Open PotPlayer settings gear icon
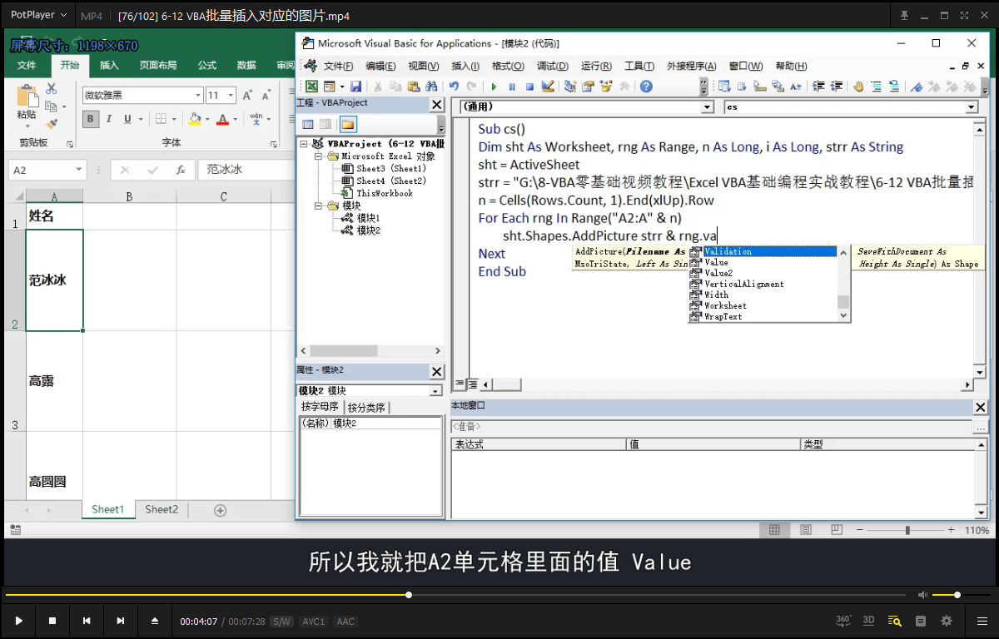The height and width of the screenshot is (639, 999). [947, 621]
